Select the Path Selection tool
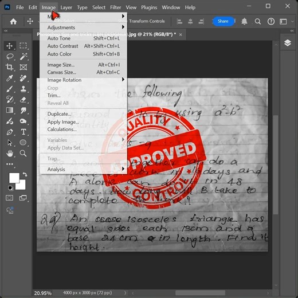Viewport: 298px width, 298px height. click(9, 143)
